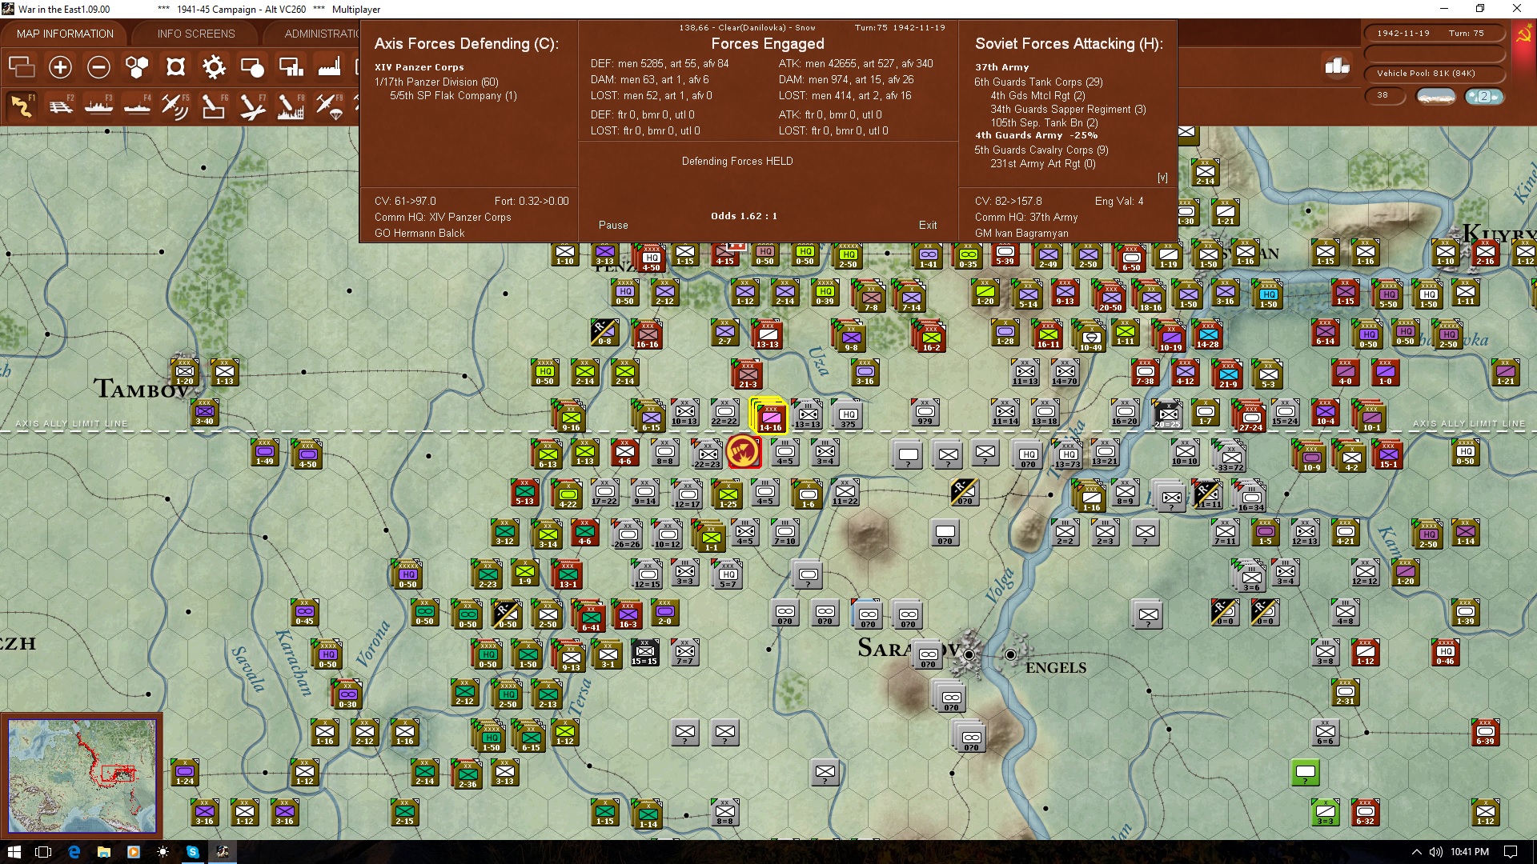1537x864 pixels.
Task: Open the Windows Start menu
Action: (x=14, y=852)
